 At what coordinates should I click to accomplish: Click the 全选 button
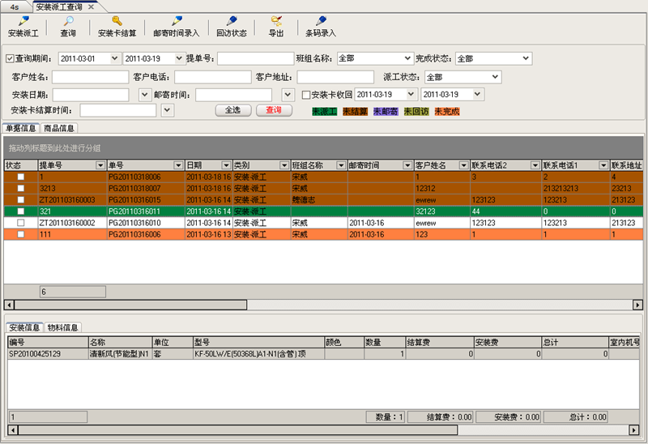click(232, 110)
